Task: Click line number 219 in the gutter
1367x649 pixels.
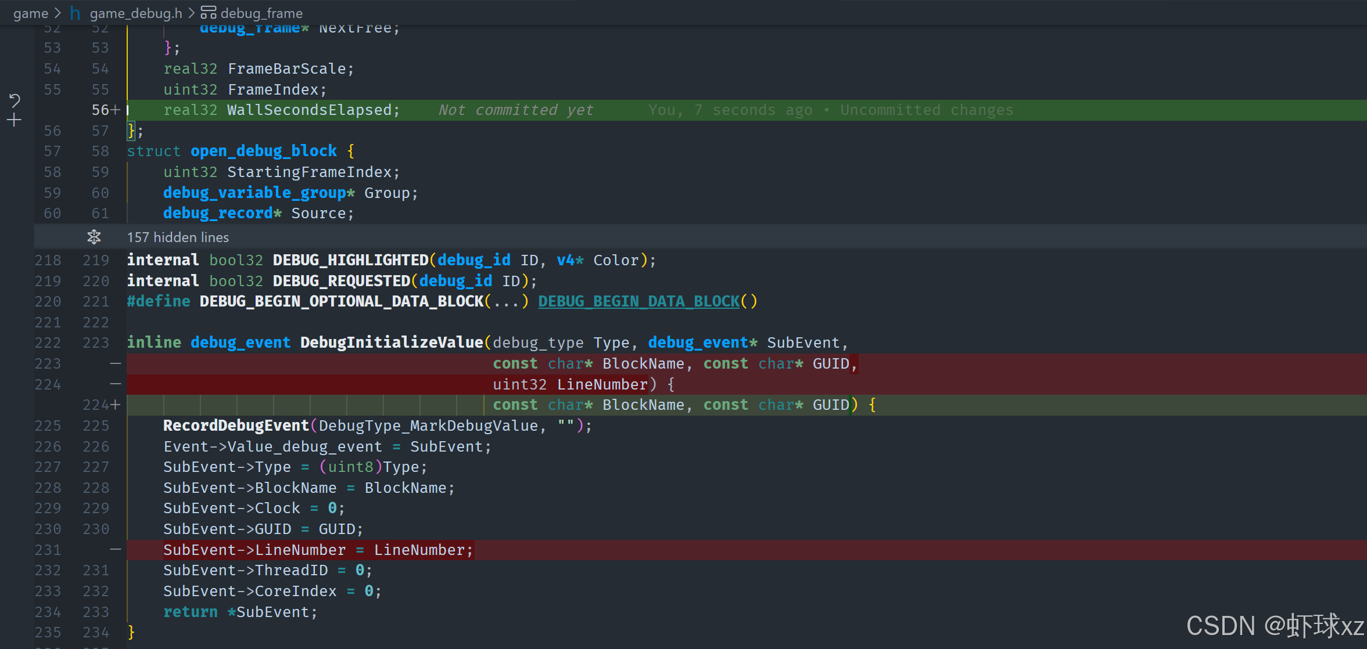Action: pyautogui.click(x=96, y=260)
